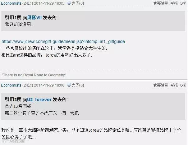The image size is (188, 145).
Task: Click the lightbulb icon in the 18:05 post
Action: click(69, 3)
